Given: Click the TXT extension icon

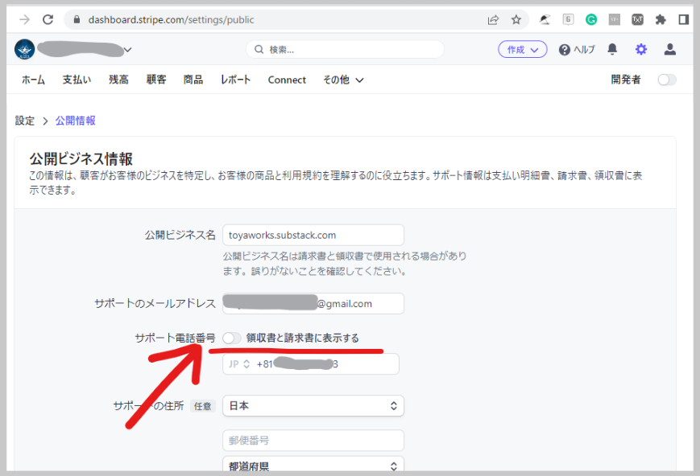Looking at the screenshot, I should [637, 19].
